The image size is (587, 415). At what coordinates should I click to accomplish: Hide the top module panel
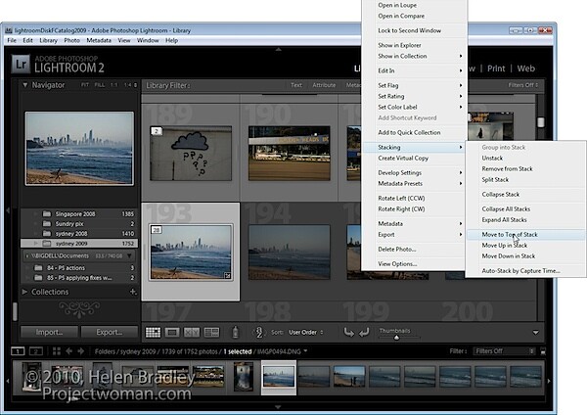[278, 49]
